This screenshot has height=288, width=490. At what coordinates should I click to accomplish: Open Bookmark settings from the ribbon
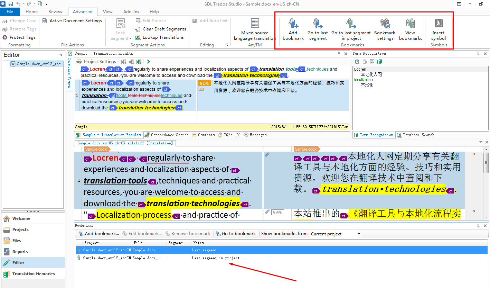pyautogui.click(x=385, y=29)
